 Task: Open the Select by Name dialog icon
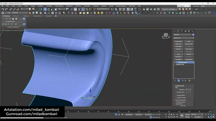[33, 9]
